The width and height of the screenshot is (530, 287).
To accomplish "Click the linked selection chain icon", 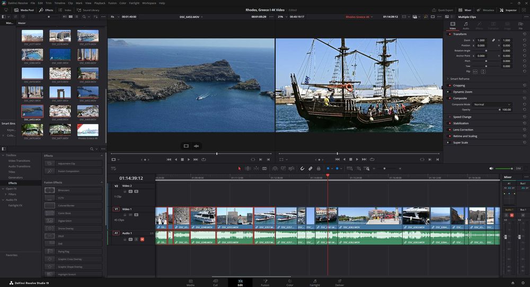I will (x=310, y=168).
